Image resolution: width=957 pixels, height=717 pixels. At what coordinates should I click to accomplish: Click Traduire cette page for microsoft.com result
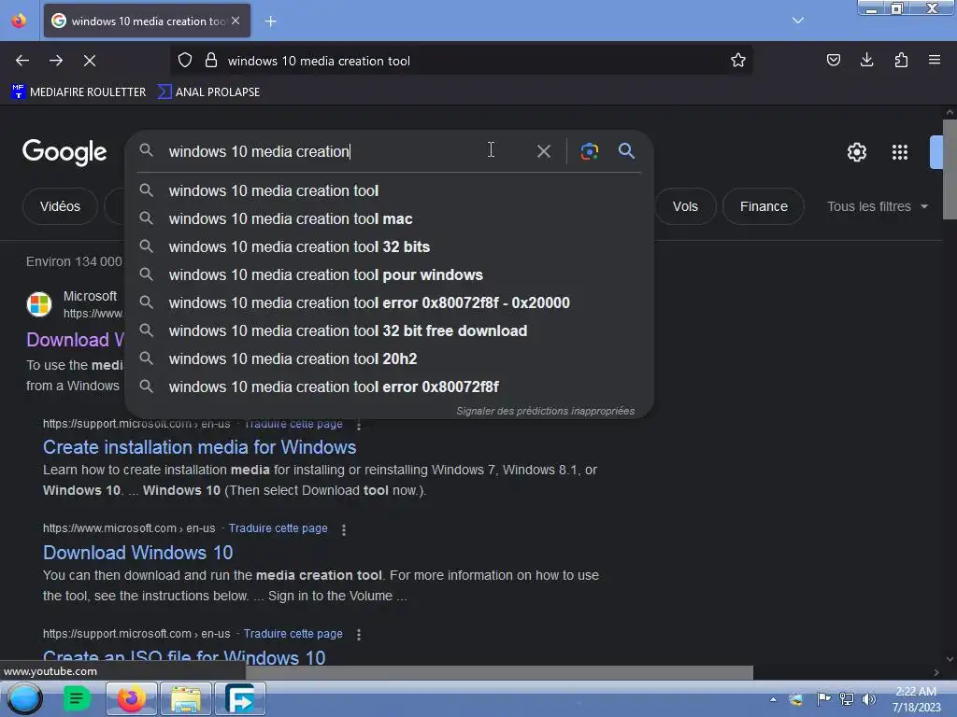[x=279, y=528]
